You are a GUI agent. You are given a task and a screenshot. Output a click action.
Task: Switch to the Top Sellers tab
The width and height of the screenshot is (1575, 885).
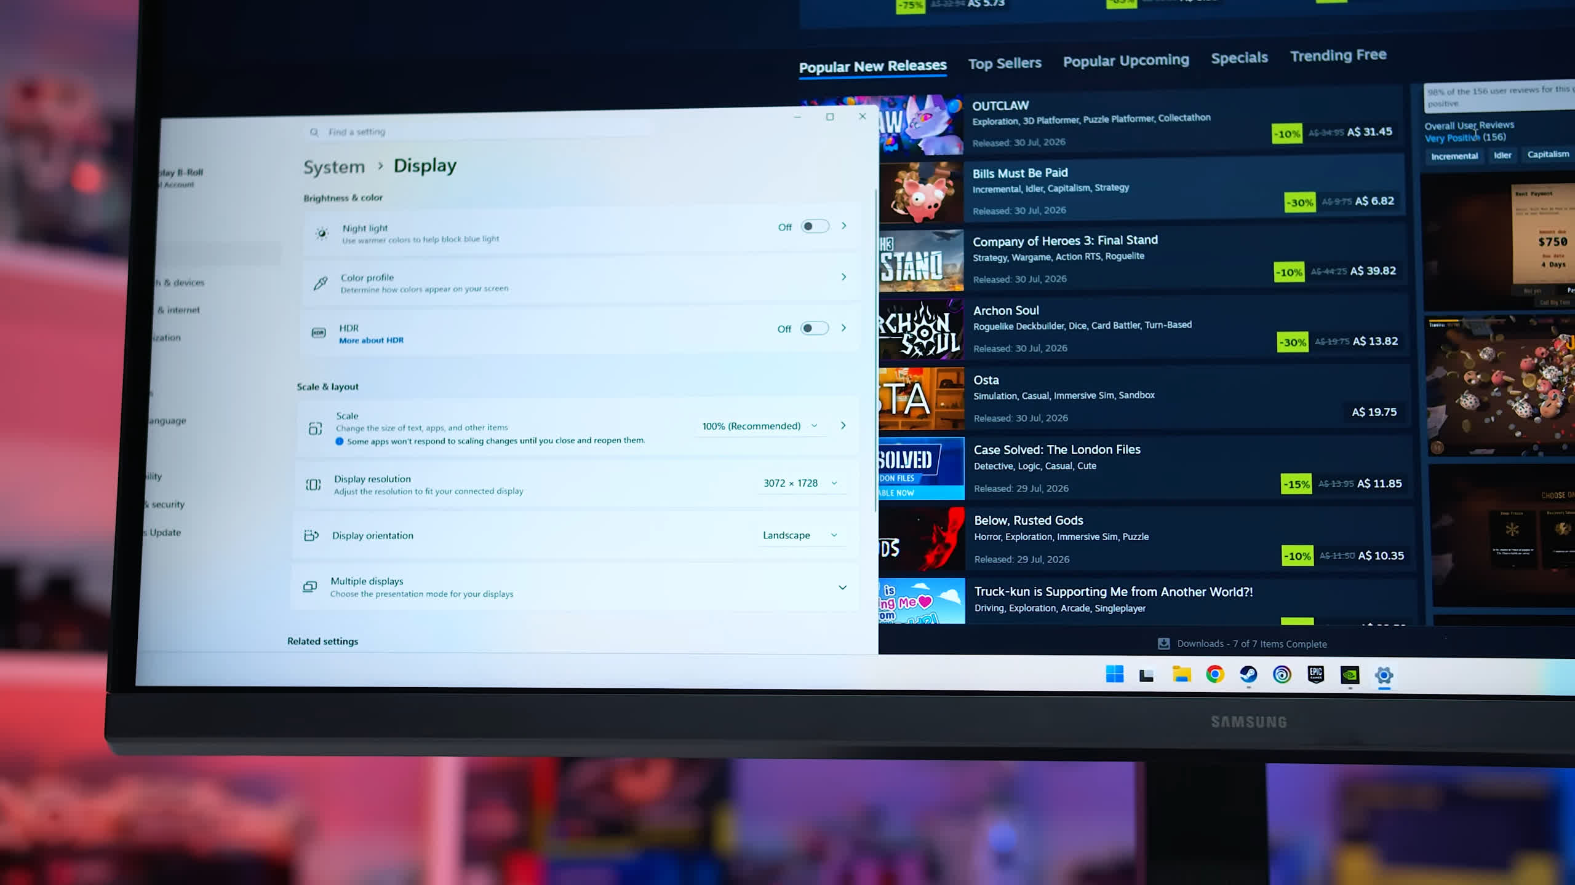[x=1005, y=63]
